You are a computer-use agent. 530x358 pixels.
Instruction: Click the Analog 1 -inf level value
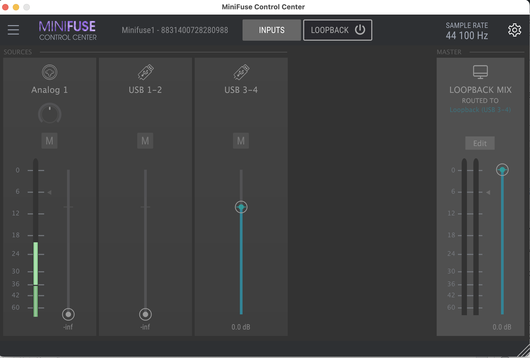[68, 327]
